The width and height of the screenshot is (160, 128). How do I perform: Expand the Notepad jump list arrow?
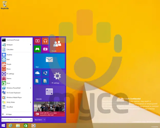[31, 45]
